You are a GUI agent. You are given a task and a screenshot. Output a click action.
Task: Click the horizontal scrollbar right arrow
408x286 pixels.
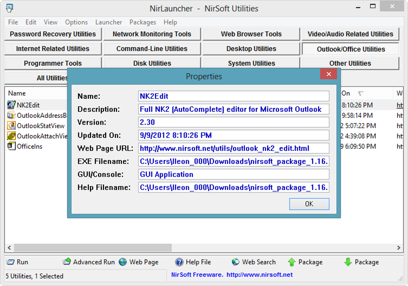(398, 248)
